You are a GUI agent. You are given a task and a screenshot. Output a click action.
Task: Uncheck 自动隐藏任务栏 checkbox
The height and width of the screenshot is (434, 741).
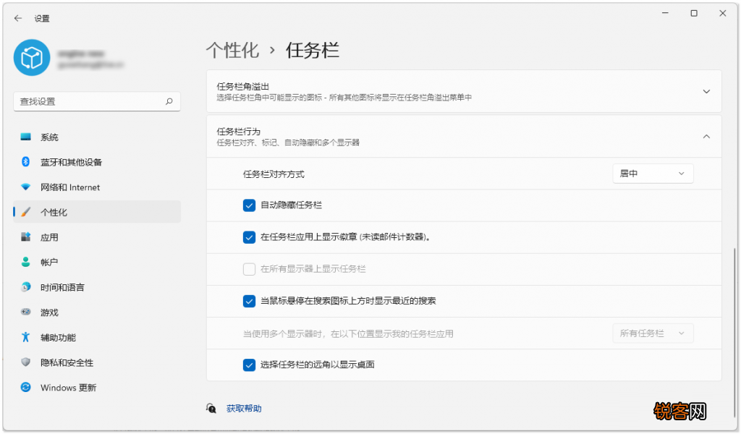[x=249, y=205]
